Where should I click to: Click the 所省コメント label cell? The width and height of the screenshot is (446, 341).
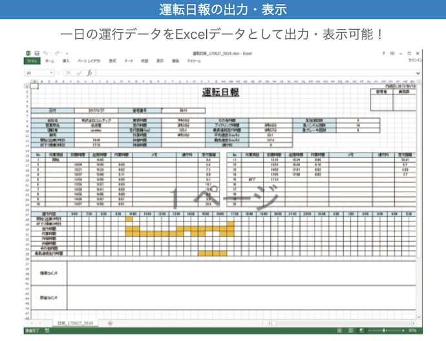(x=49, y=298)
